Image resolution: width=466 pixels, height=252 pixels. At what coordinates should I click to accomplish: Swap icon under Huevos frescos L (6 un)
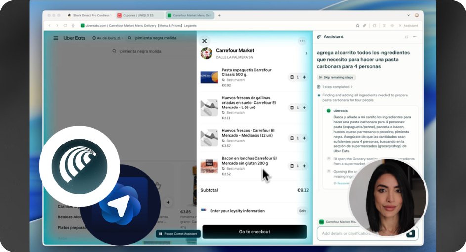coord(223,112)
